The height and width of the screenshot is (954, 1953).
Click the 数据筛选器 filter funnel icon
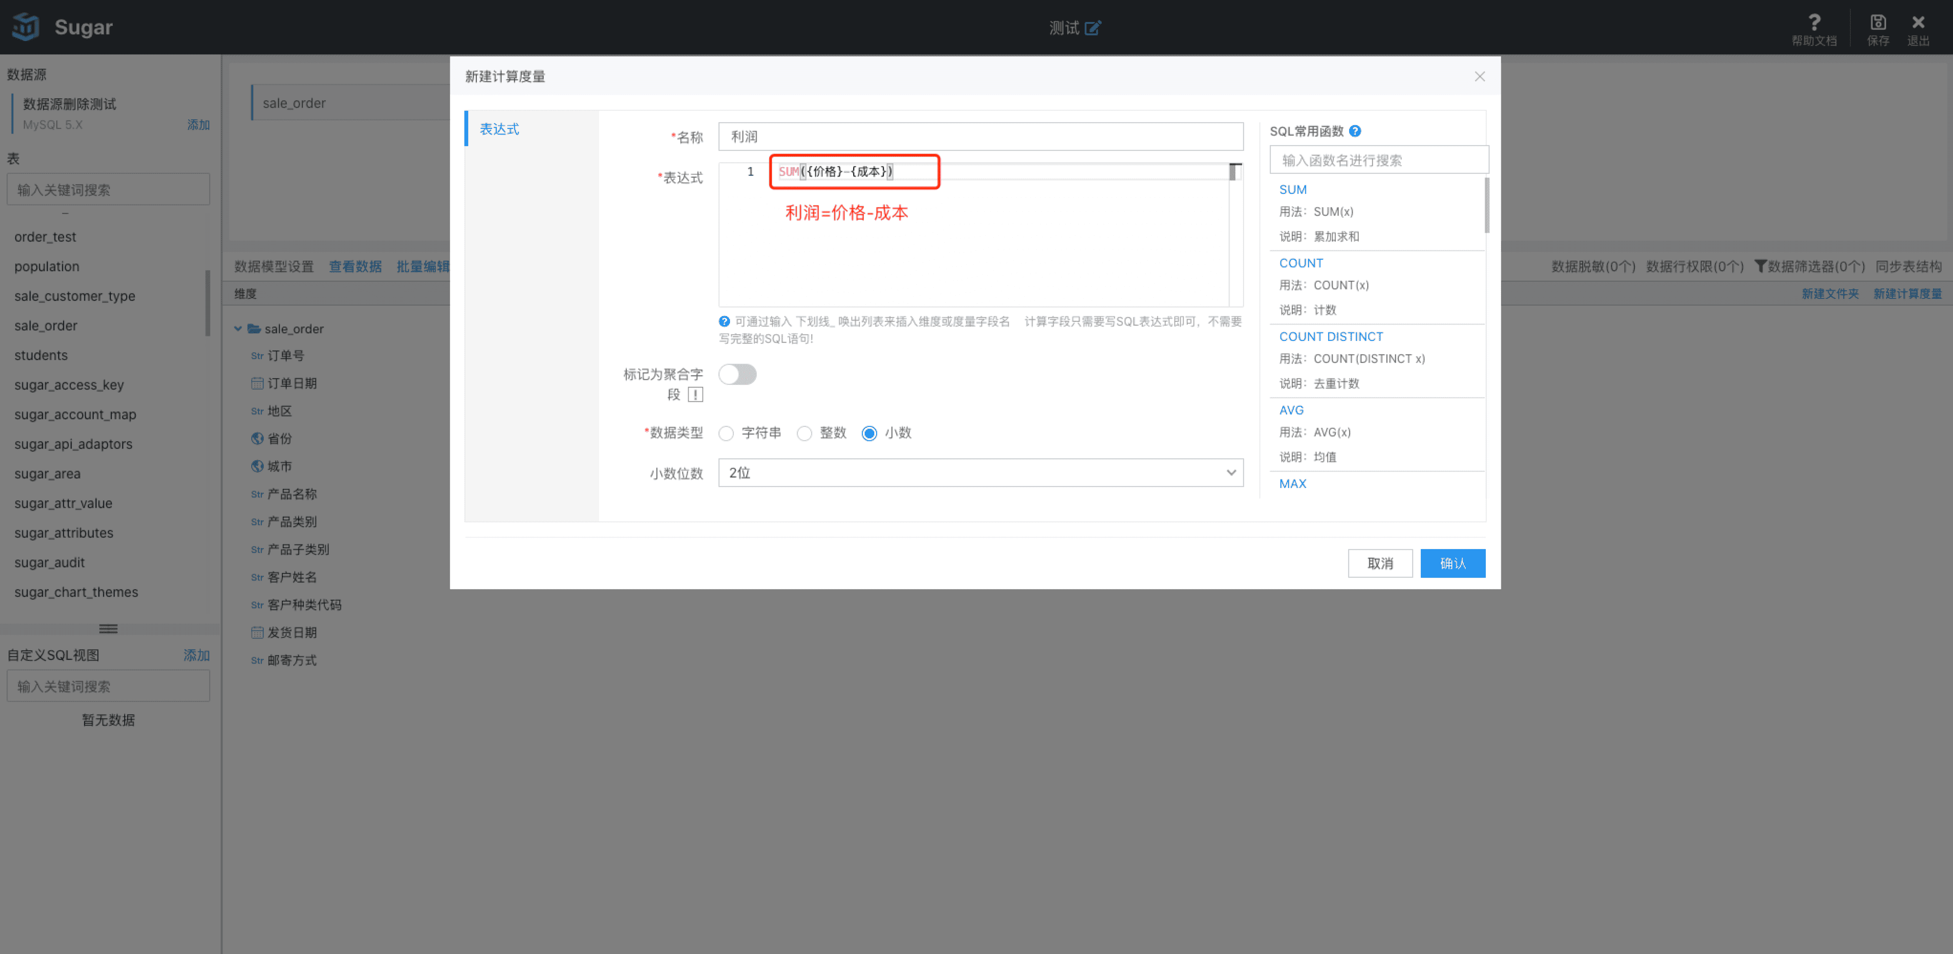1760,266
